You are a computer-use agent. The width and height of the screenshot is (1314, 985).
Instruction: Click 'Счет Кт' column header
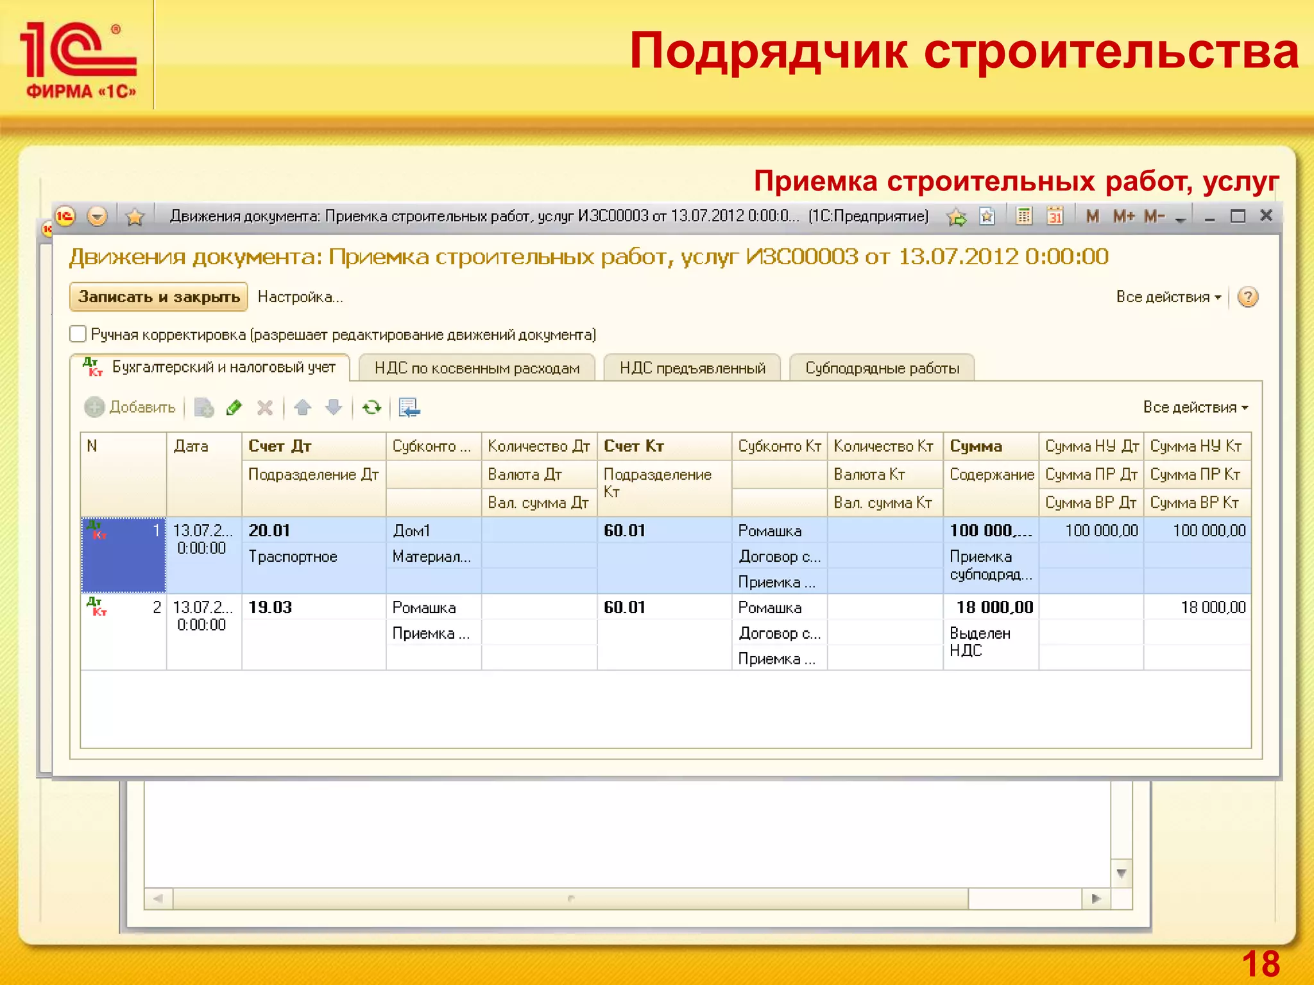click(x=664, y=446)
